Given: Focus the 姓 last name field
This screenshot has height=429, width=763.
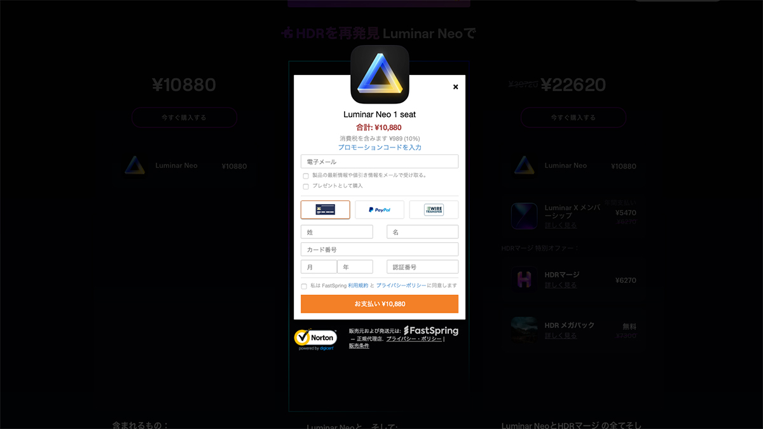Looking at the screenshot, I should click(x=337, y=232).
